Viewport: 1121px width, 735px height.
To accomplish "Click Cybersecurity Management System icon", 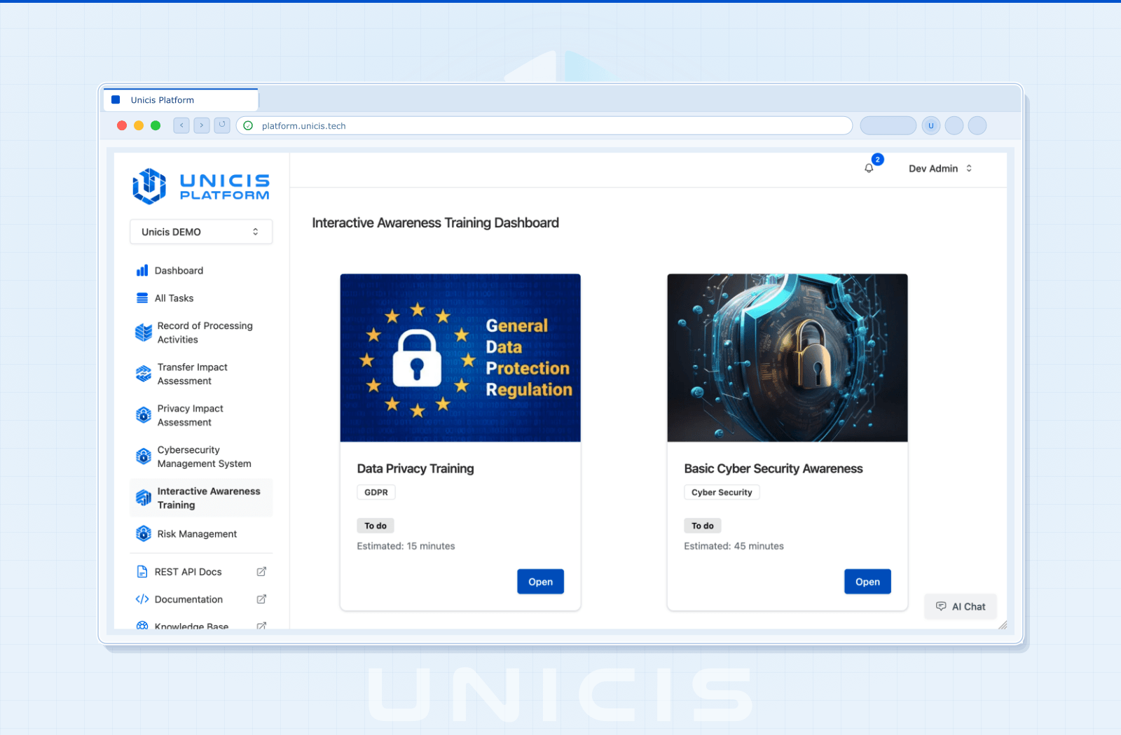I will (x=144, y=456).
